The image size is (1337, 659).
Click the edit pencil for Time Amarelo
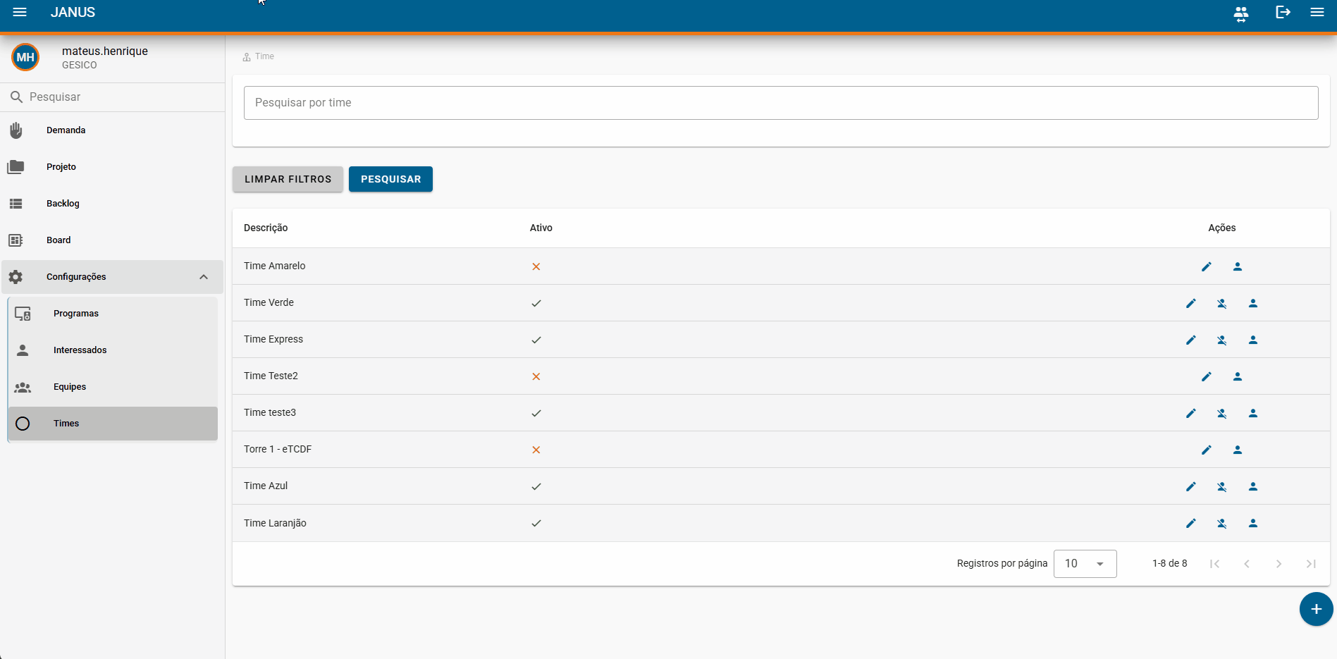click(1206, 266)
